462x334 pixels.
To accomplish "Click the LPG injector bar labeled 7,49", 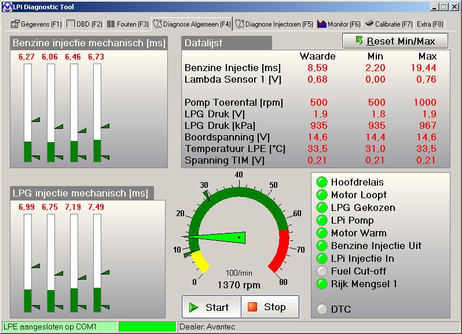I will 97,263.
